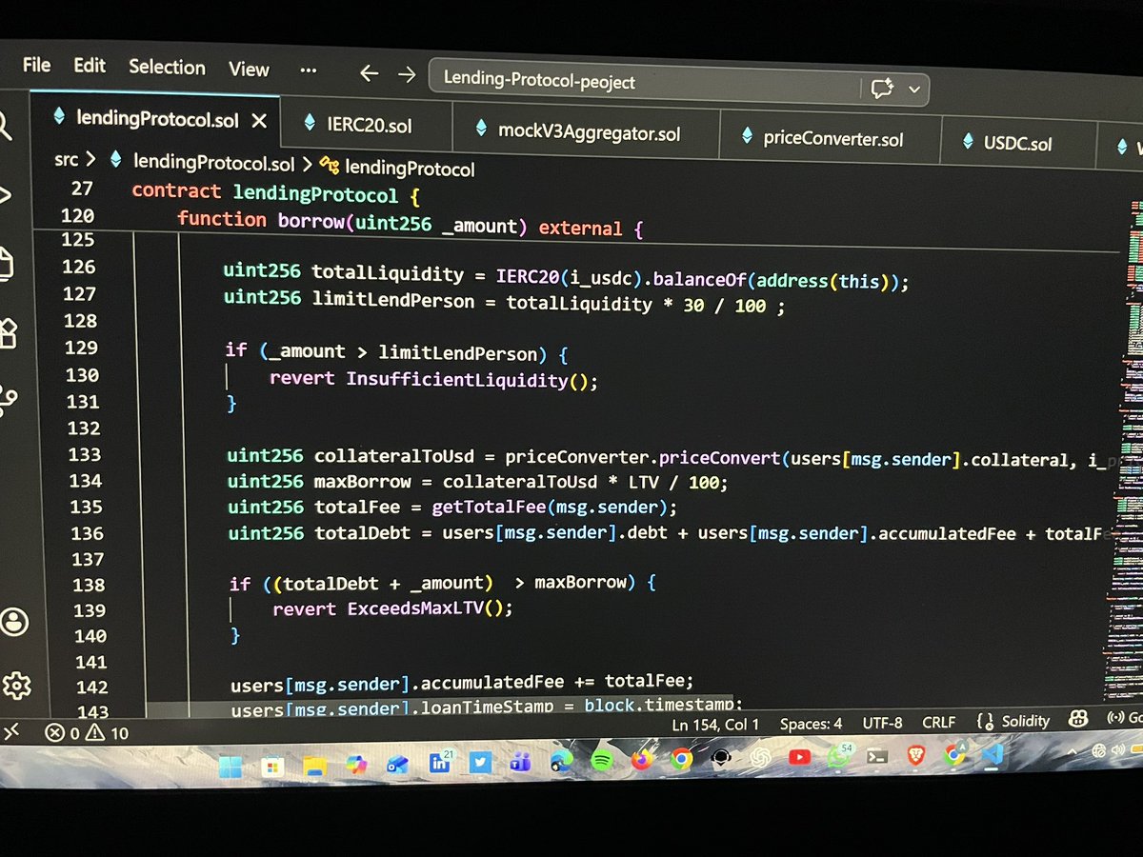This screenshot has height=857, width=1143.
Task: Open YouTube from the taskbar
Action: (x=799, y=757)
